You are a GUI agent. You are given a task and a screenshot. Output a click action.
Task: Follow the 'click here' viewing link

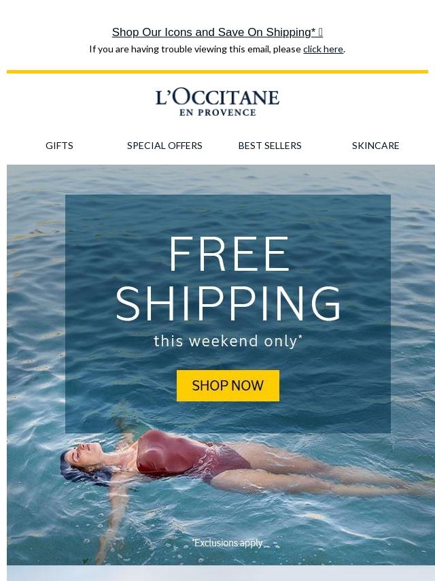323,49
